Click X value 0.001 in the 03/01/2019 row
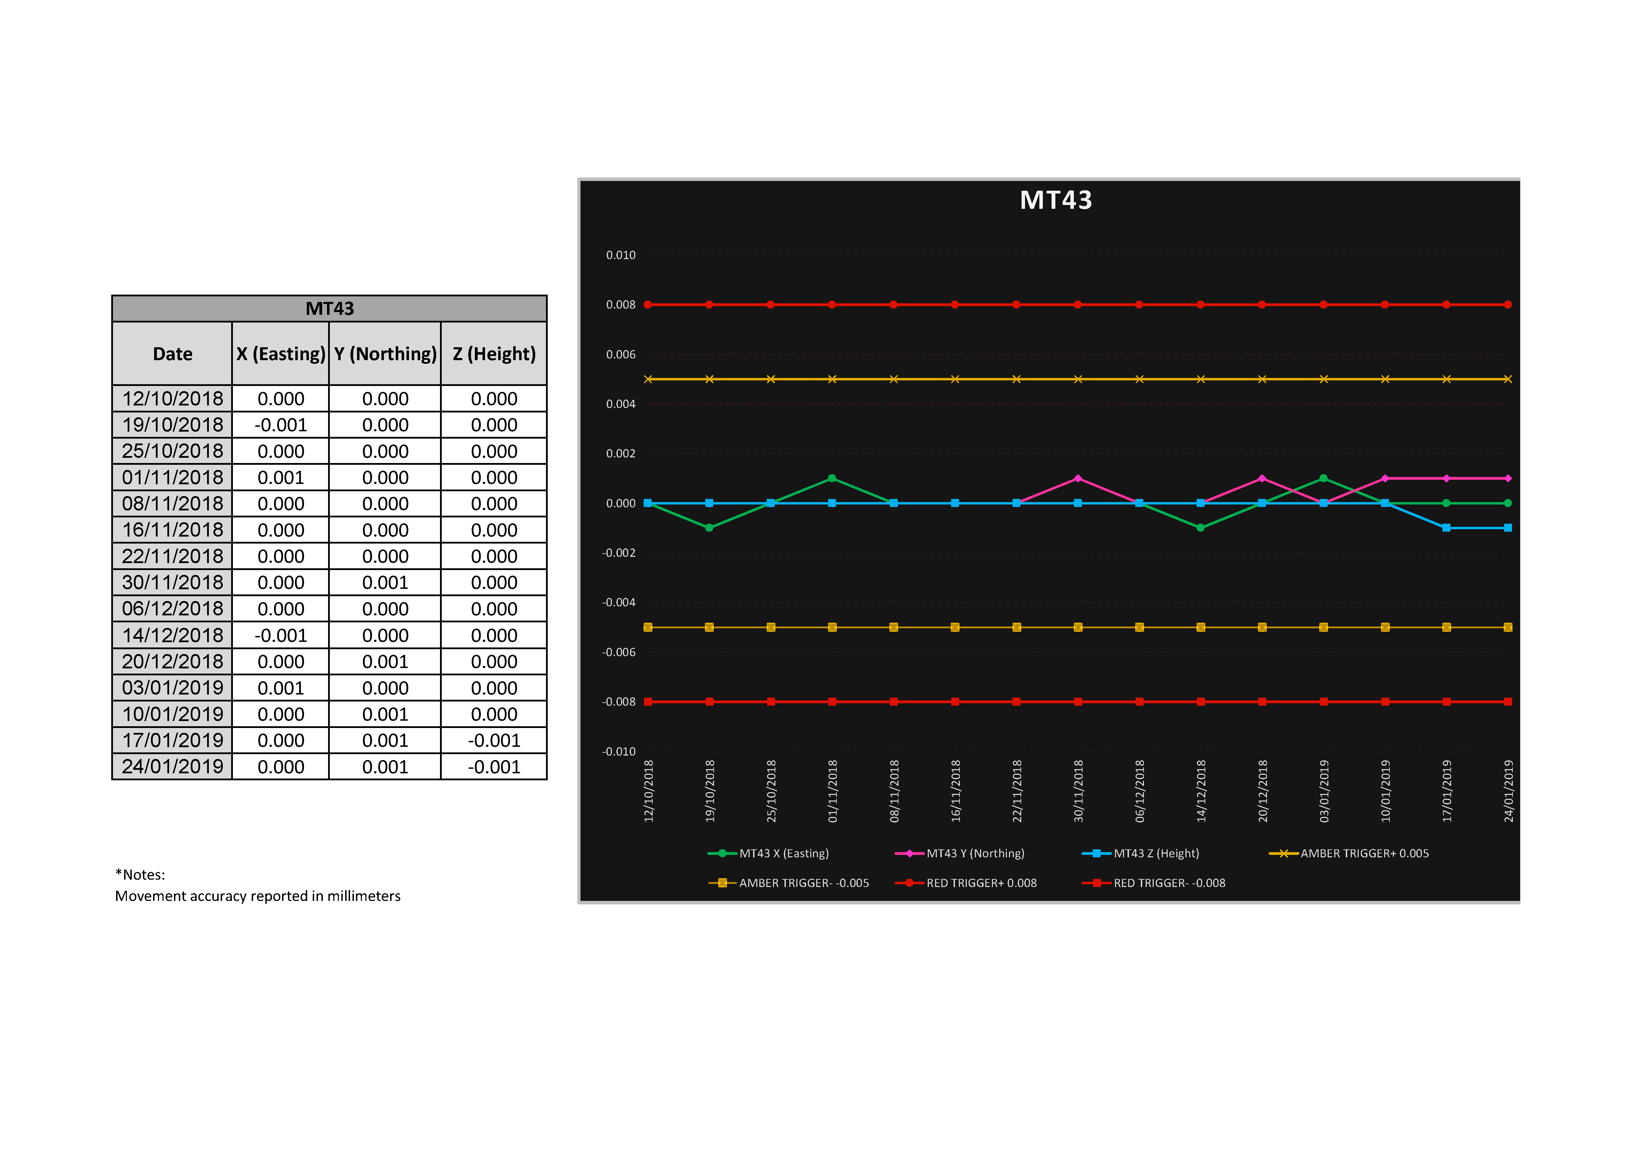 [281, 688]
